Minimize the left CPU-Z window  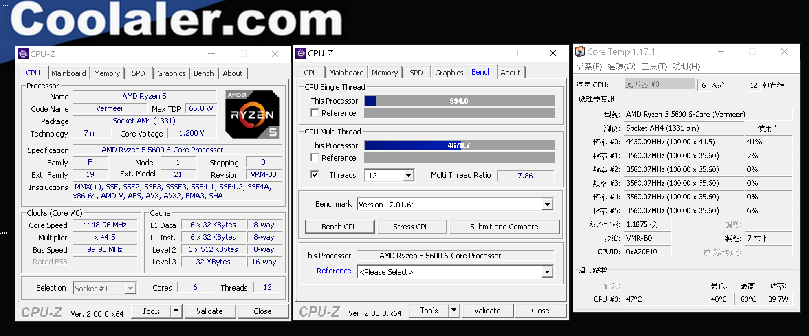pyautogui.click(x=212, y=54)
